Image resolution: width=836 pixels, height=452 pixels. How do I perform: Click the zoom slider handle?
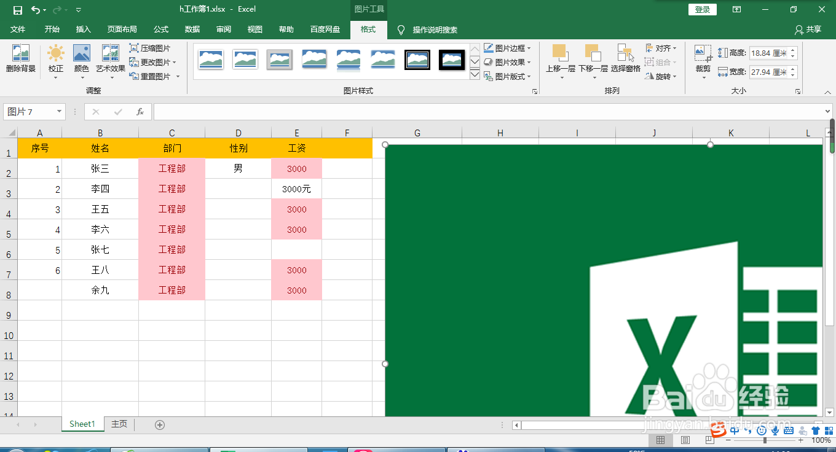pyautogui.click(x=764, y=440)
